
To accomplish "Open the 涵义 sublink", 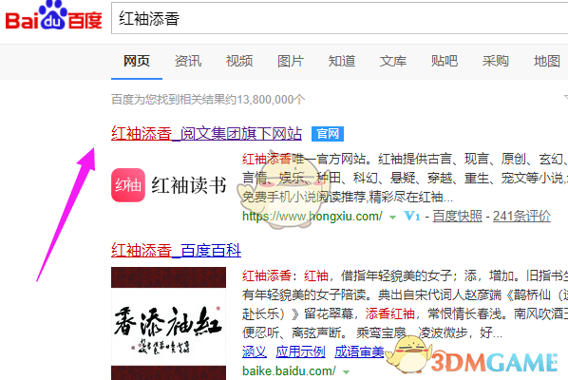I will (x=255, y=351).
